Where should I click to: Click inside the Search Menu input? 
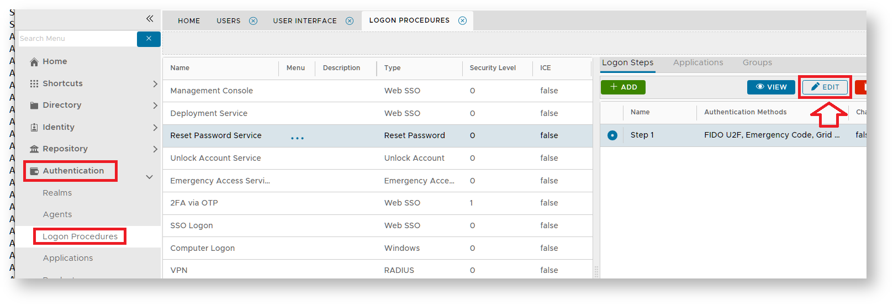[77, 39]
